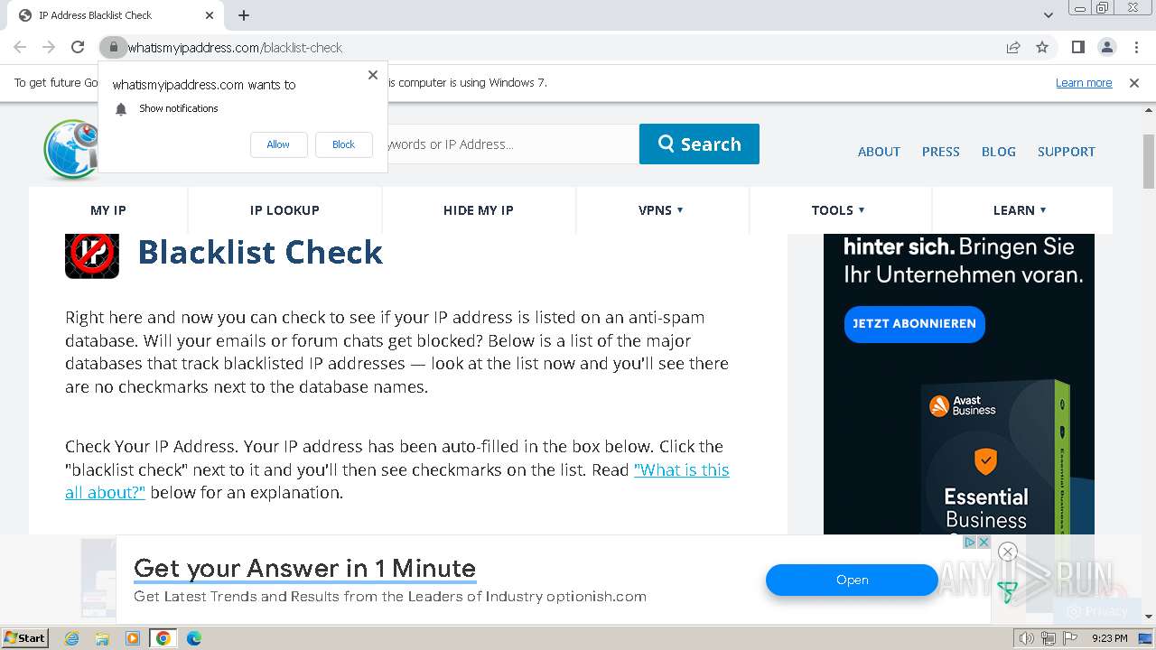1156x650 pixels.
Task: Open the BLOG page
Action: tap(998, 152)
